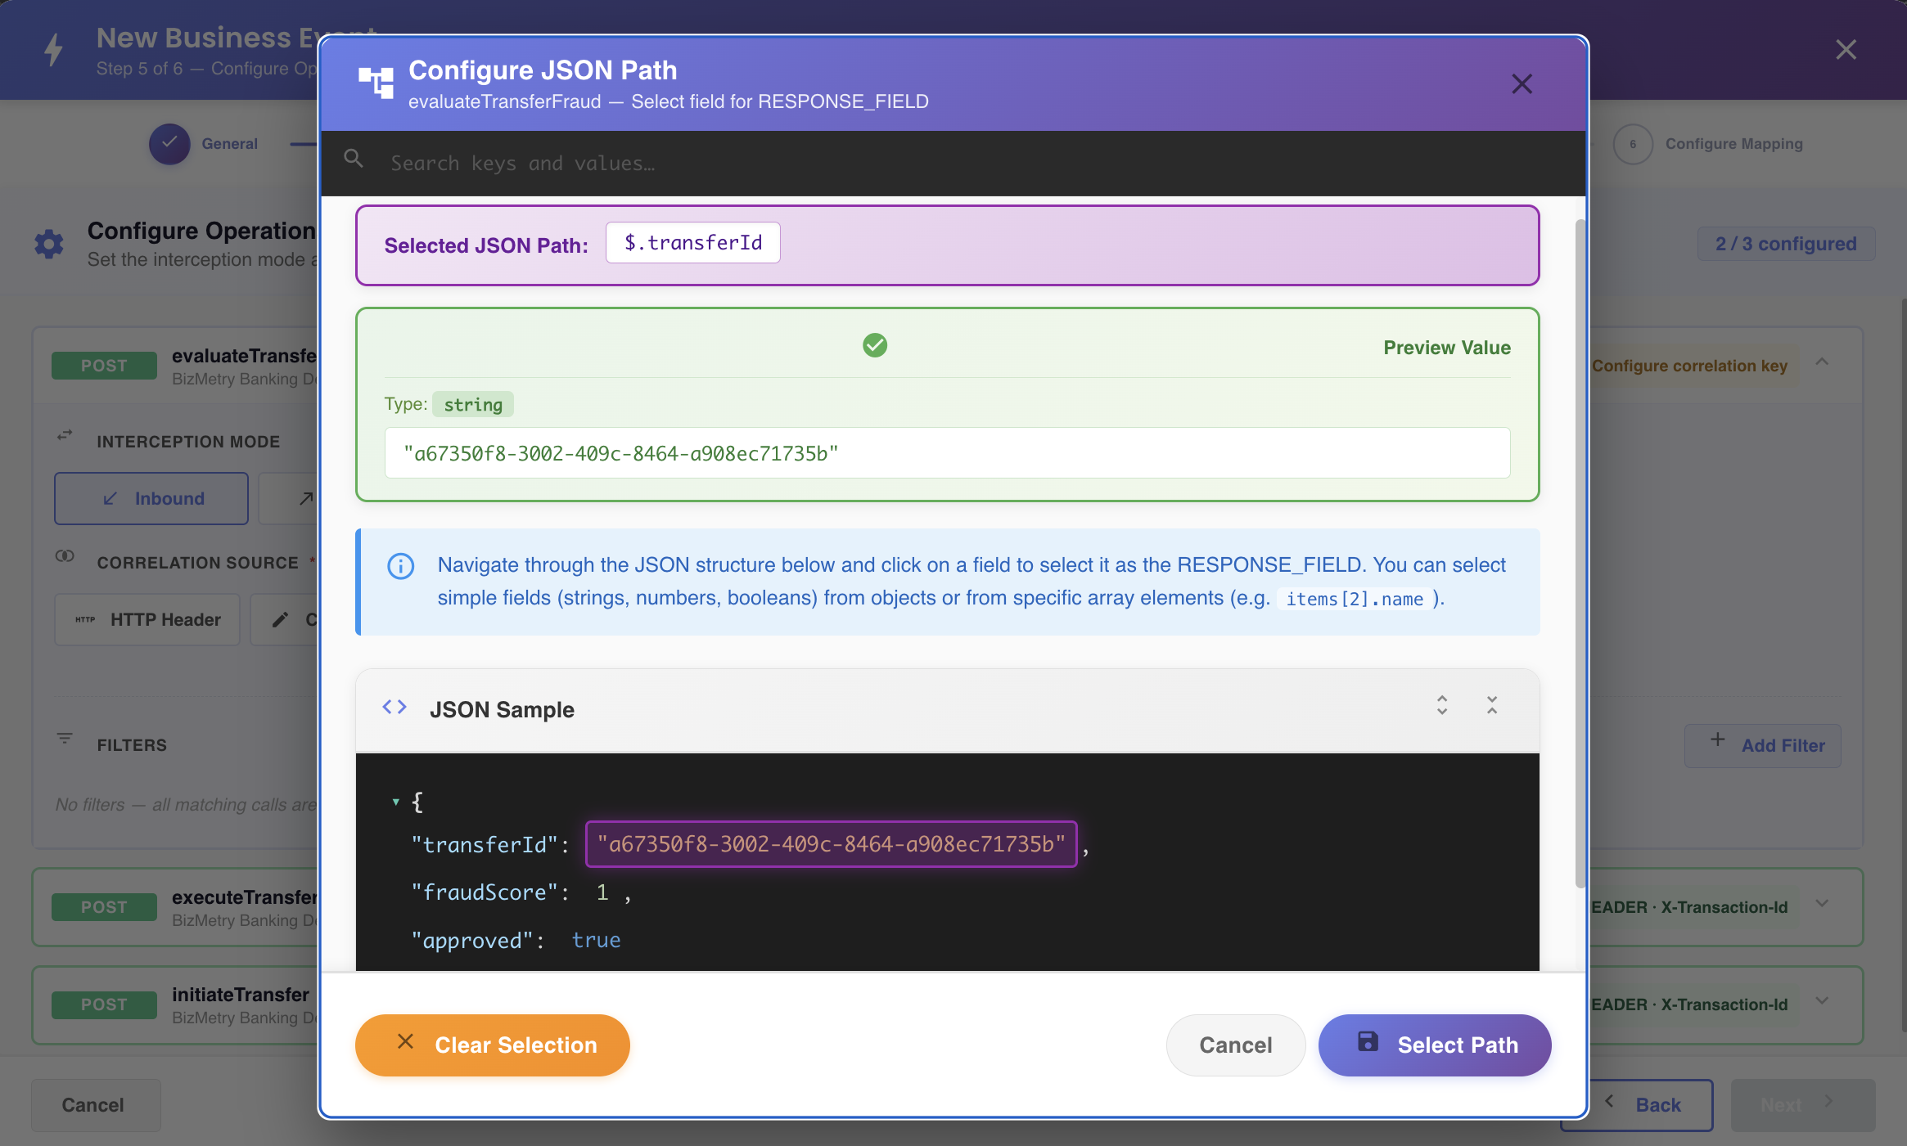Click the filters funnel icon
Image resolution: width=1907 pixels, height=1146 pixels.
65,739
